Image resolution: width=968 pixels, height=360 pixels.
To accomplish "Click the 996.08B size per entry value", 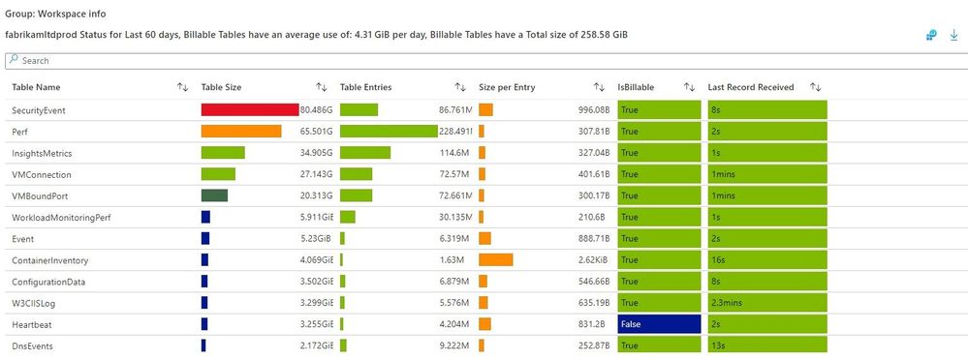I will point(593,110).
